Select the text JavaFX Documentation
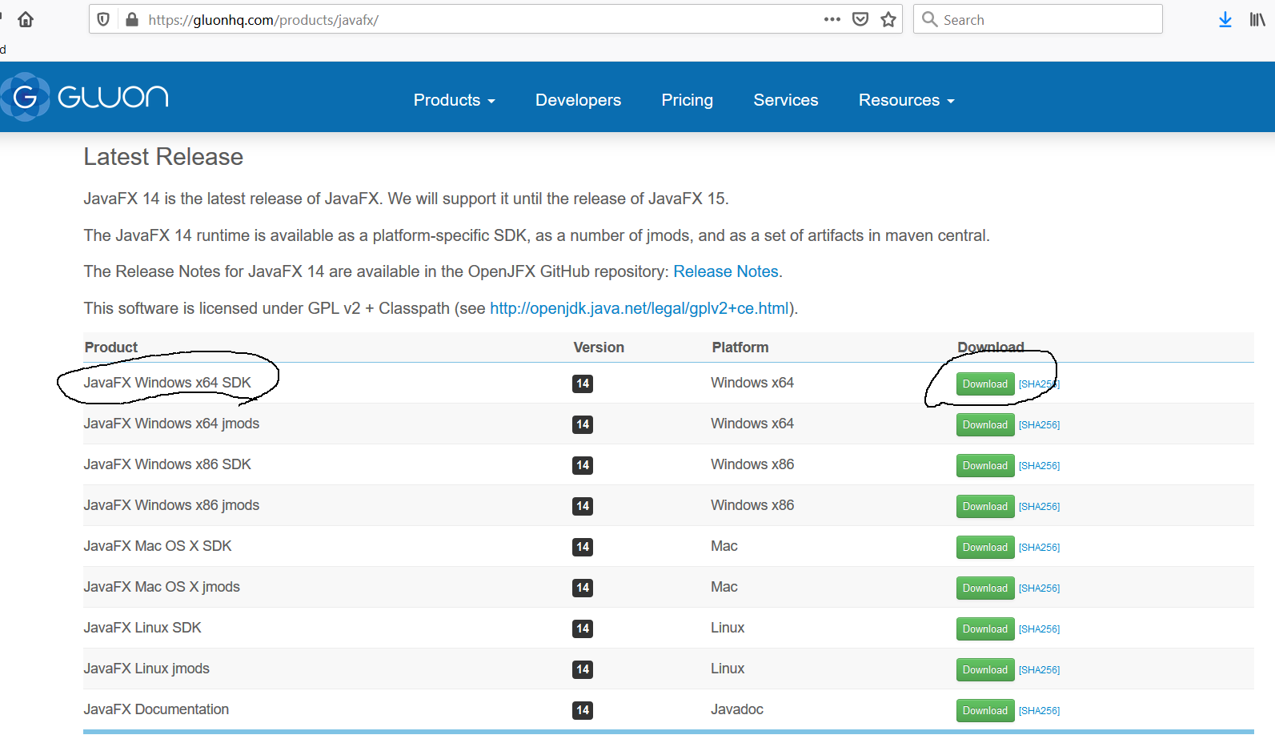 click(x=156, y=709)
